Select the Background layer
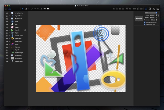This screenshot has height=110, width=164. pos(18,58)
